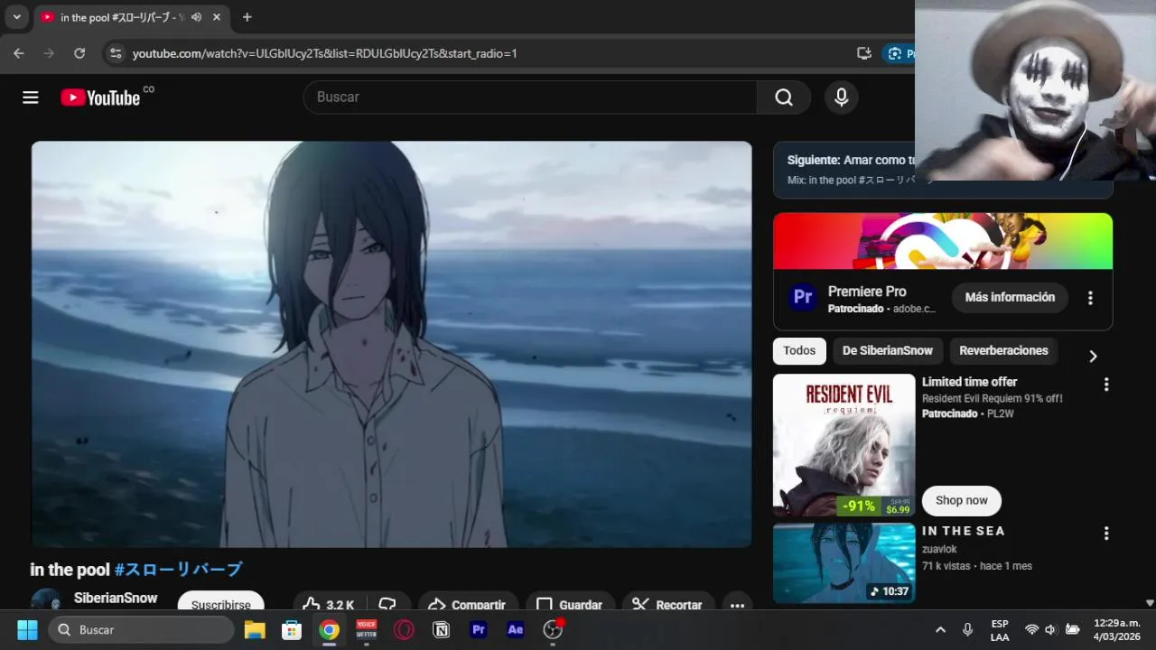Open the Resident Evil Requiem ad thumbnail
This screenshot has width=1156, height=650.
pyautogui.click(x=844, y=445)
